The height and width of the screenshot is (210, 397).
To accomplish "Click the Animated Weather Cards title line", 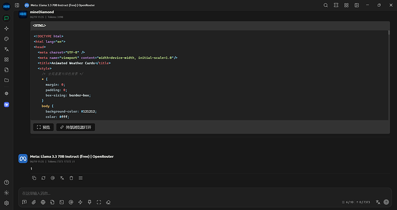I will pyautogui.click(x=74, y=63).
